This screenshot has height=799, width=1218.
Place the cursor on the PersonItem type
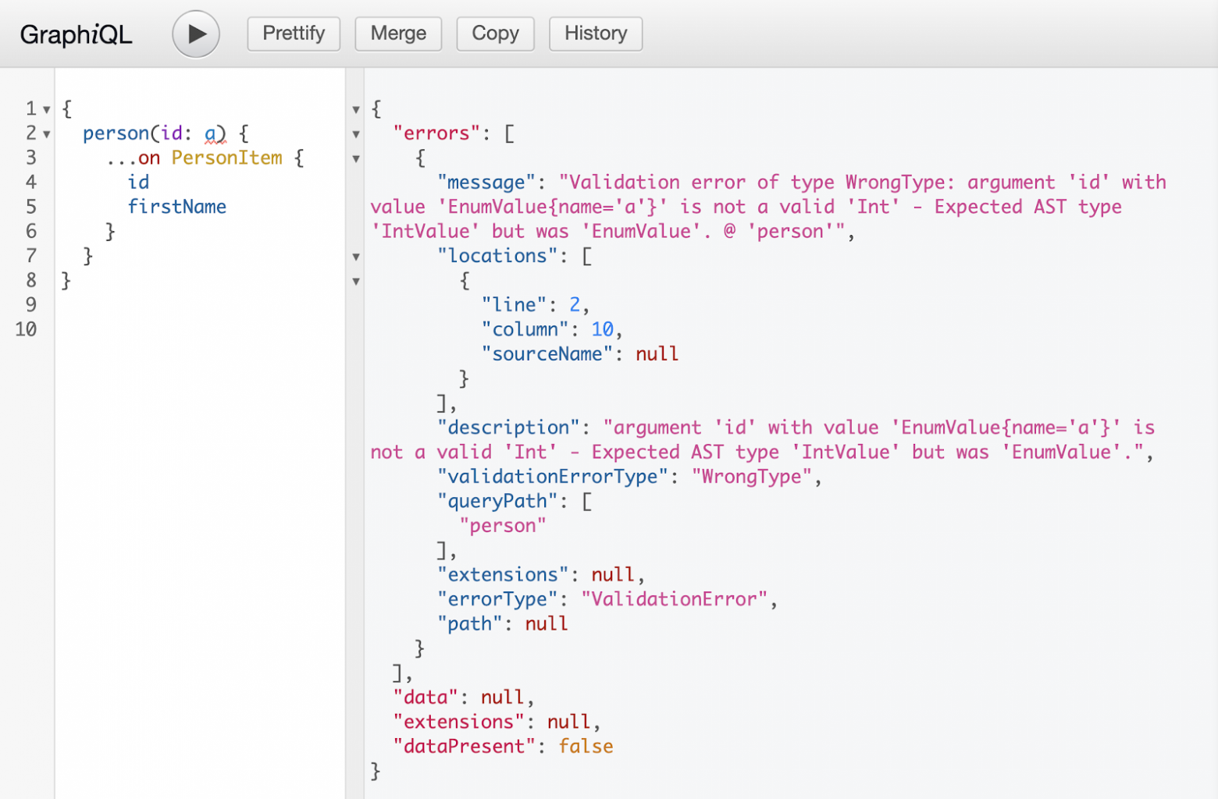click(226, 158)
